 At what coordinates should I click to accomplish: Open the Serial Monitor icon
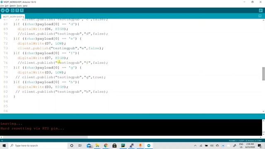click(260, 10)
